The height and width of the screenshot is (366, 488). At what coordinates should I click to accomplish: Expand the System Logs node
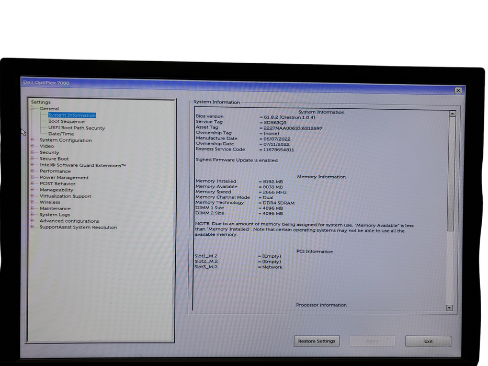tap(32, 214)
